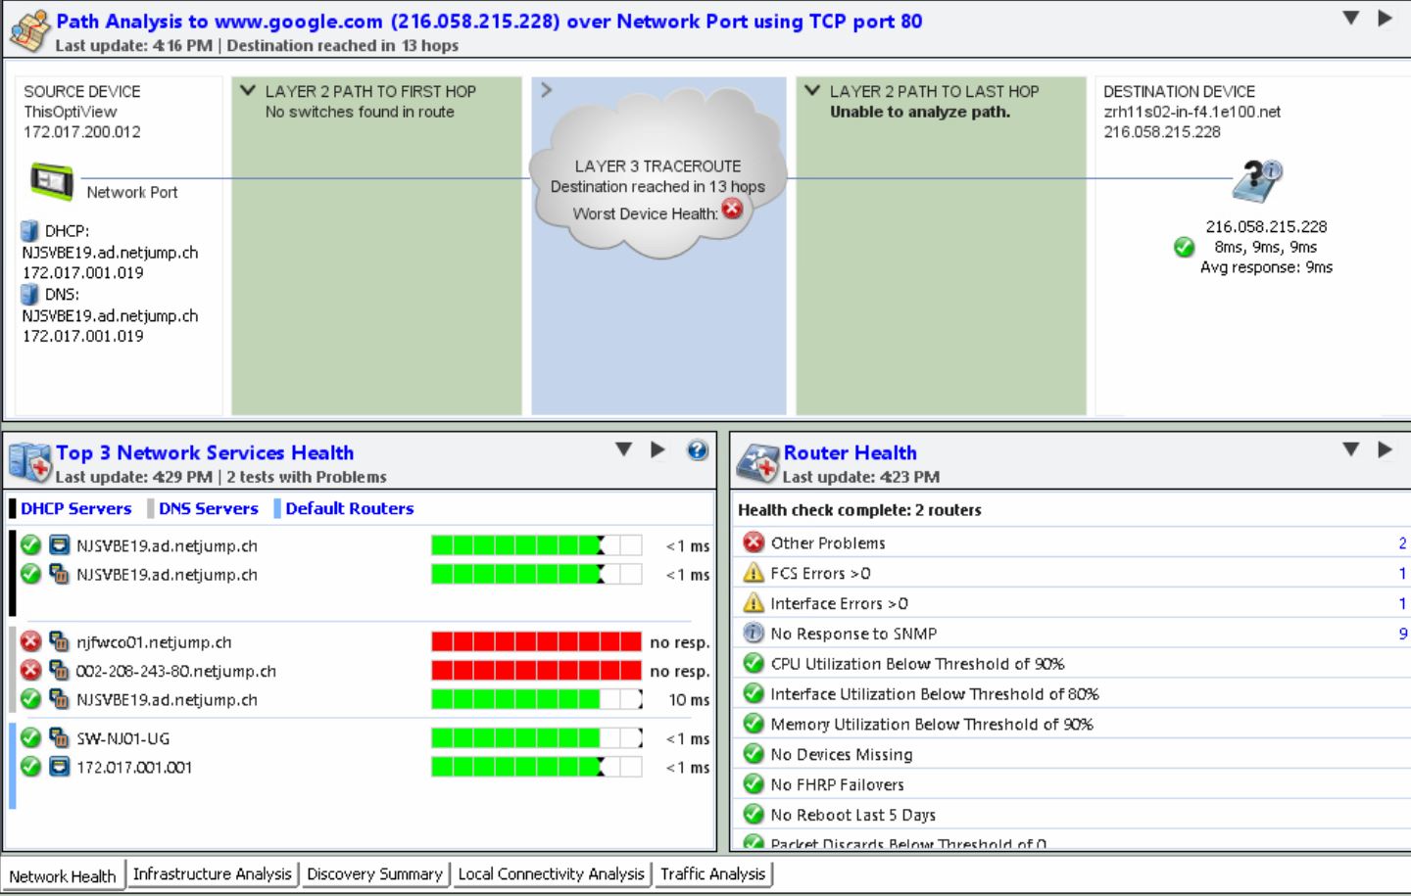Screen dimensions: 1411x896
Task: Click the DNS Servers link
Action: click(x=208, y=508)
